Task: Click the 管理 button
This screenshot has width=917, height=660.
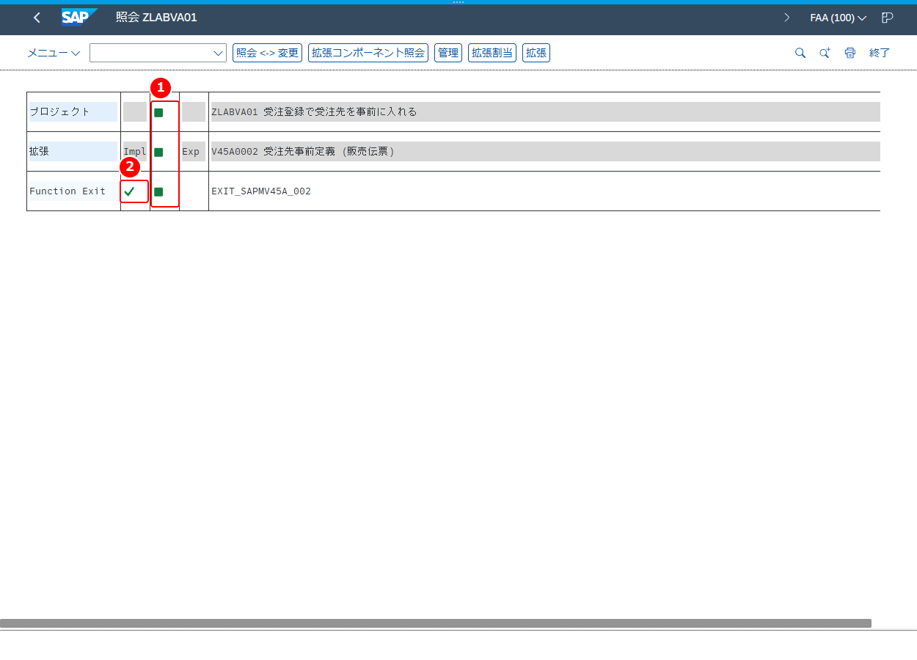Action: pyautogui.click(x=448, y=53)
